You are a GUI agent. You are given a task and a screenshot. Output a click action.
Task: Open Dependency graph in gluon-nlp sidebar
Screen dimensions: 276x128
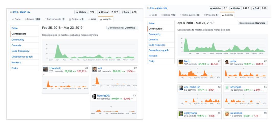pyautogui.click(x=161, y=50)
